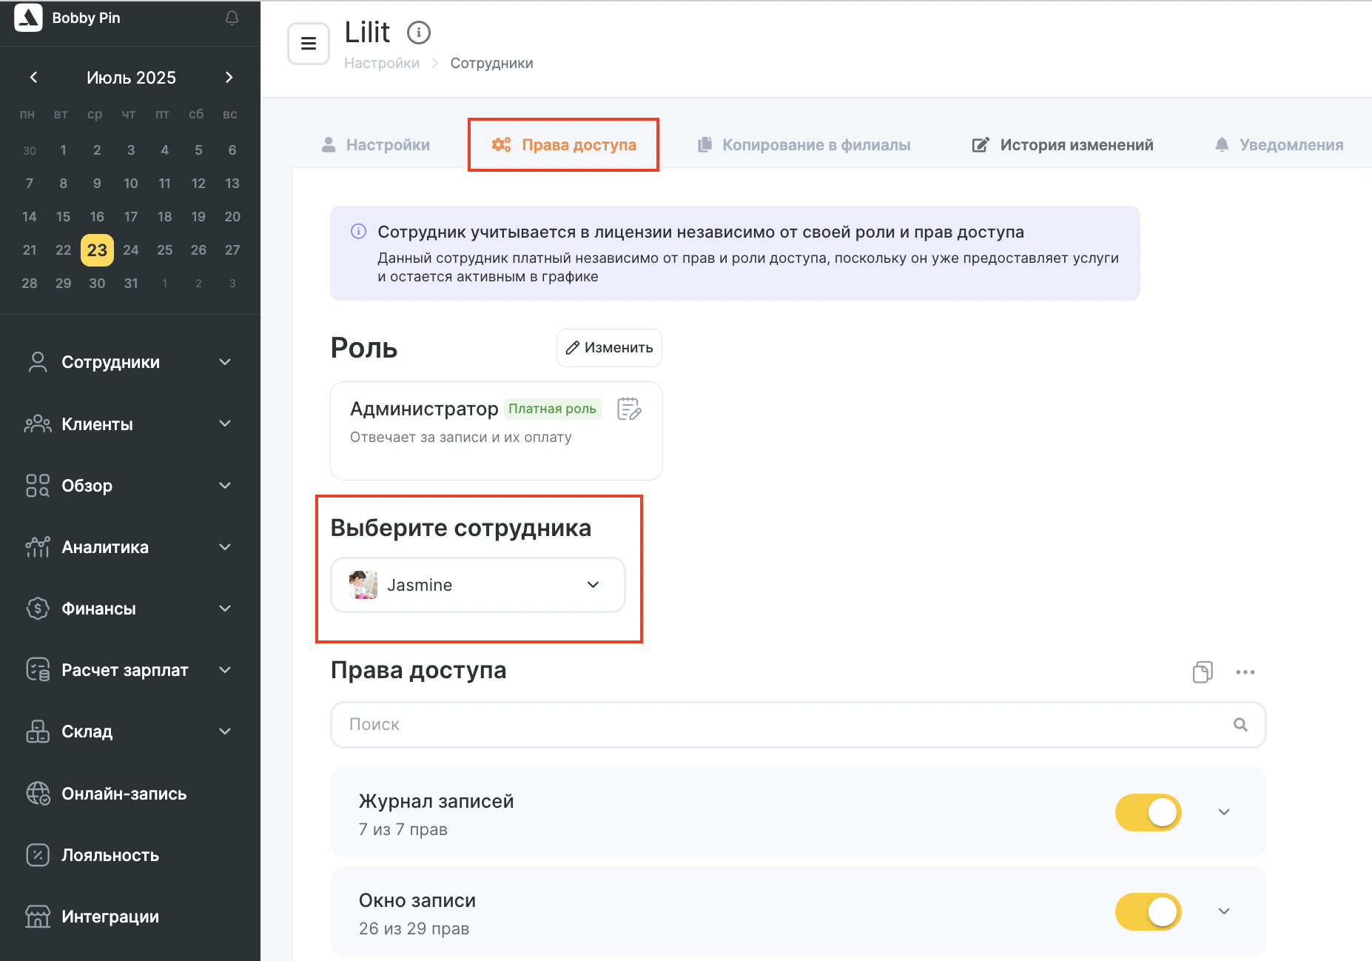Toggle off the Окно записи switch
This screenshot has width=1372, height=961.
(1148, 911)
